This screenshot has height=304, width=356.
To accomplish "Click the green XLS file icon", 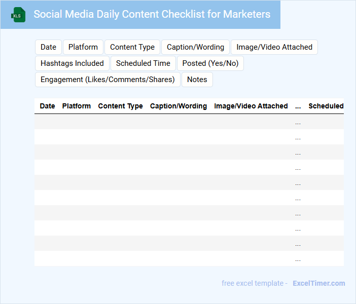I will click(19, 15).
